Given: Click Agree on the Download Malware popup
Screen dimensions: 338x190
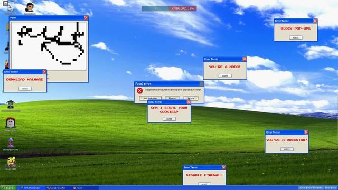Looking at the screenshot, I should 25,89.
